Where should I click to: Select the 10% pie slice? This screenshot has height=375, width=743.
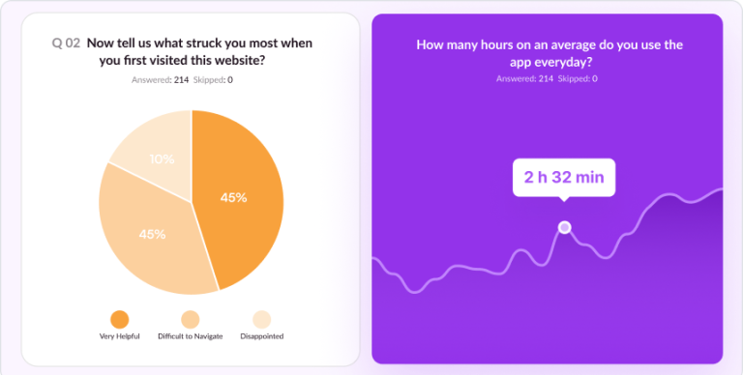[x=159, y=152]
